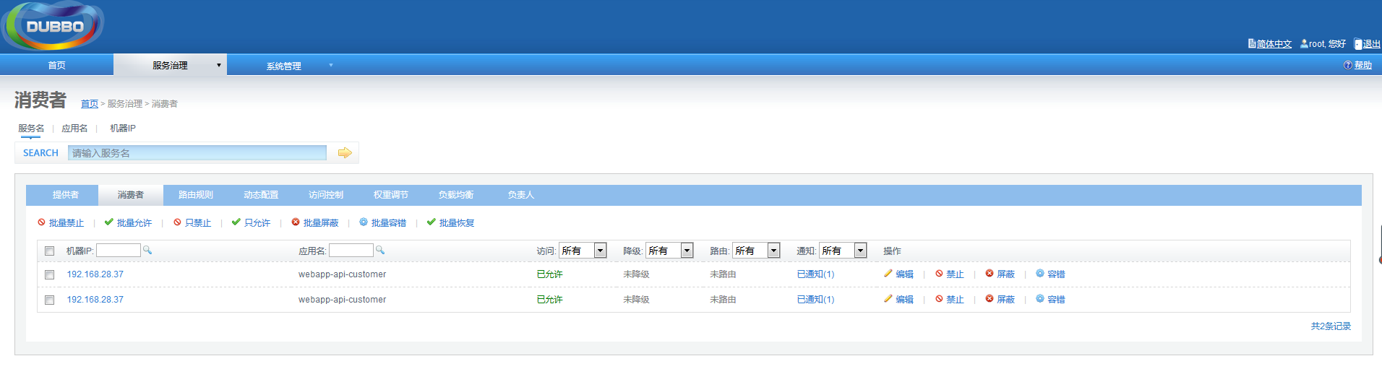1382x369 pixels.
Task: Click 已通知(1) link in first row
Action: 815,274
